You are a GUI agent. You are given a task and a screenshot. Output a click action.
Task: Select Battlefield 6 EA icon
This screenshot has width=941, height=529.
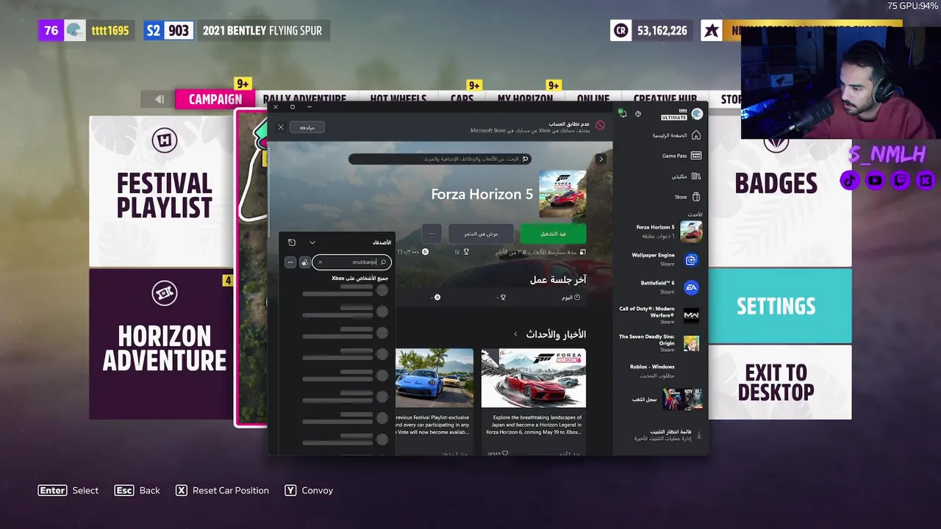pyautogui.click(x=691, y=287)
